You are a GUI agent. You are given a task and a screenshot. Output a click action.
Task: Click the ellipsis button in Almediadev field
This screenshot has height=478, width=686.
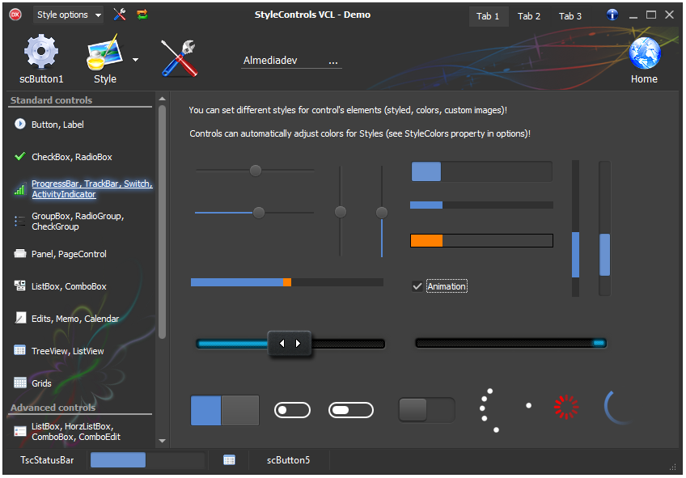pyautogui.click(x=333, y=61)
